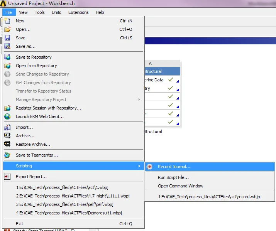Choose Import... from the menu
The height and width of the screenshot is (231, 276).
(x=74, y=127)
